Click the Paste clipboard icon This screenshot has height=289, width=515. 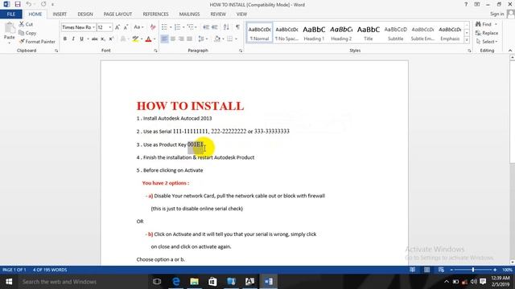[x=9, y=29]
